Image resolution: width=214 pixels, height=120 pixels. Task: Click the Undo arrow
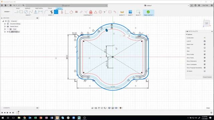tap(14, 5)
